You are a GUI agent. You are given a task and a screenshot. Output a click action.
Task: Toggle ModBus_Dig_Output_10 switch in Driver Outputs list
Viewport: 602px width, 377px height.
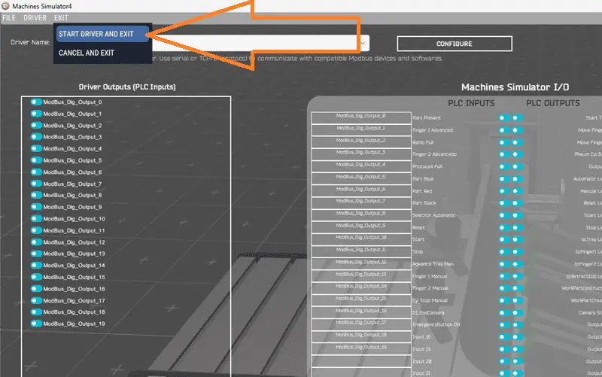tap(36, 218)
